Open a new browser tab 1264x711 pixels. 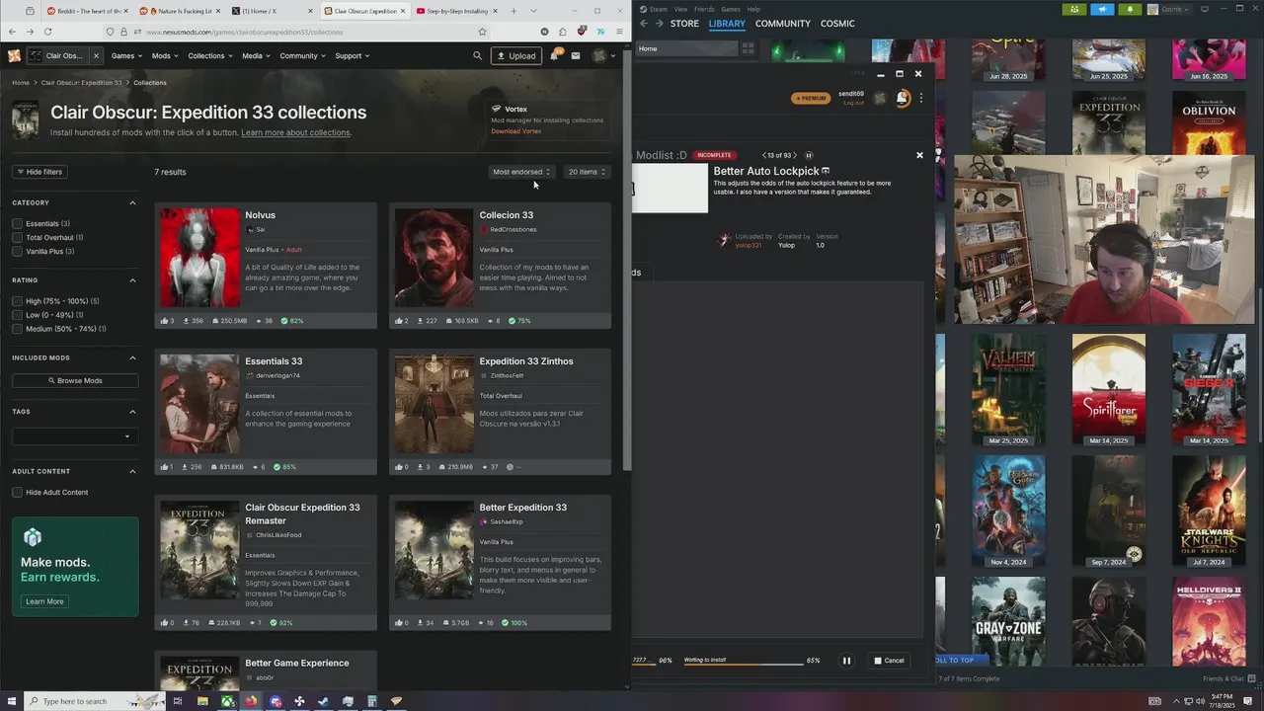coord(513,11)
